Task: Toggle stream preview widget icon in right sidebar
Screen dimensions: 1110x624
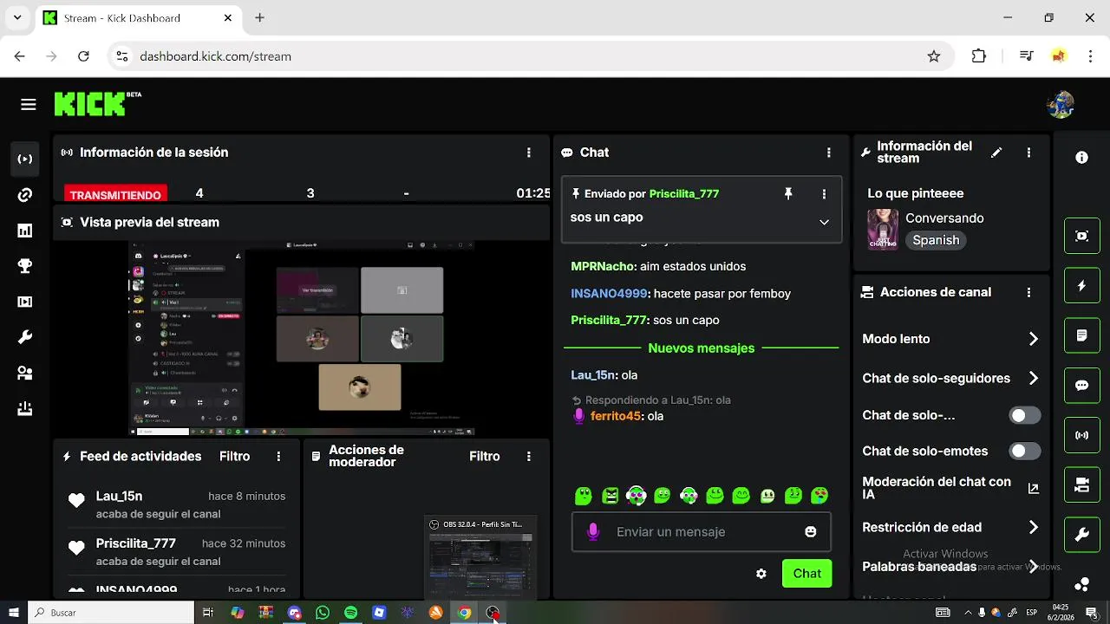Action: click(1082, 236)
